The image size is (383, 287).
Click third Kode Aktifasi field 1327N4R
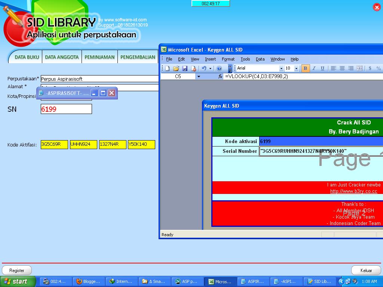tap(113, 144)
